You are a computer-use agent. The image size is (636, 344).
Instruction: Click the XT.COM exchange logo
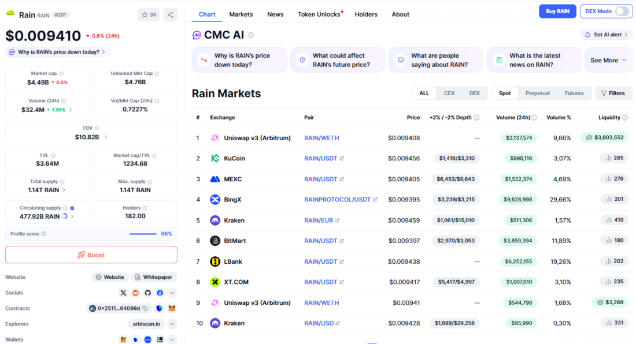coord(215,282)
